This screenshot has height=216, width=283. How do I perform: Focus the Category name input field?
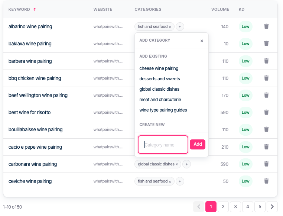(163, 145)
